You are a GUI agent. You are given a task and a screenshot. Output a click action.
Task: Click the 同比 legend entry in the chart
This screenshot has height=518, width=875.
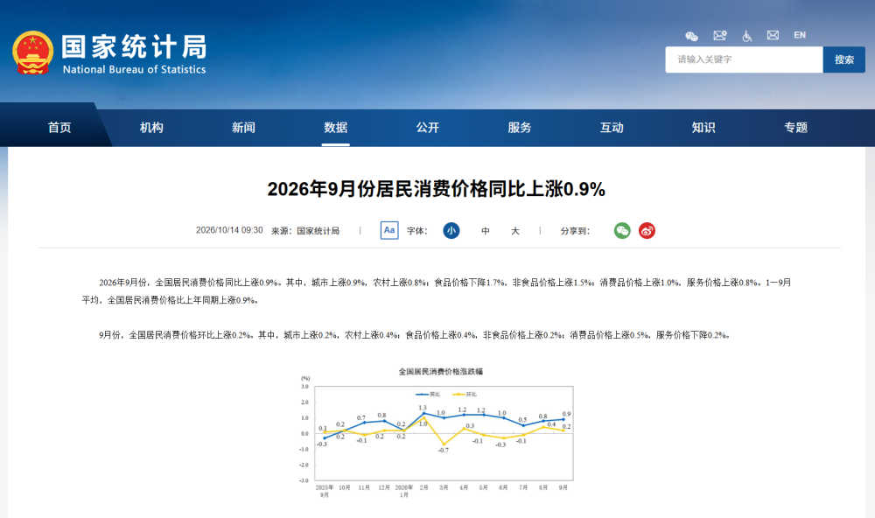[428, 395]
